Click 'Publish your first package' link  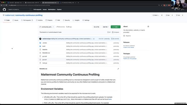pyautogui.click(x=130, y=59)
